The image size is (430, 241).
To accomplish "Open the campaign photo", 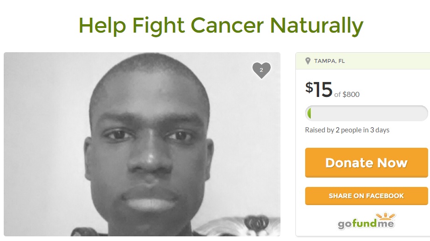I will tap(142, 144).
